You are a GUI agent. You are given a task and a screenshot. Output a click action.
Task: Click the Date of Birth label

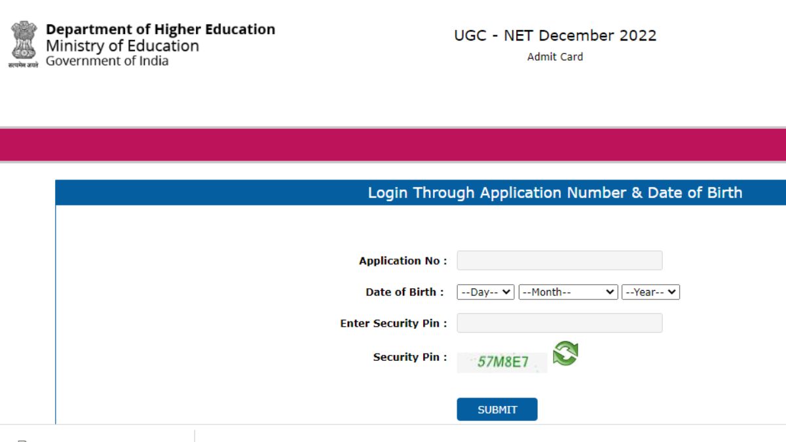[x=404, y=292]
